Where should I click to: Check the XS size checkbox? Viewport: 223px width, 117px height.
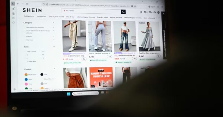[41, 51]
